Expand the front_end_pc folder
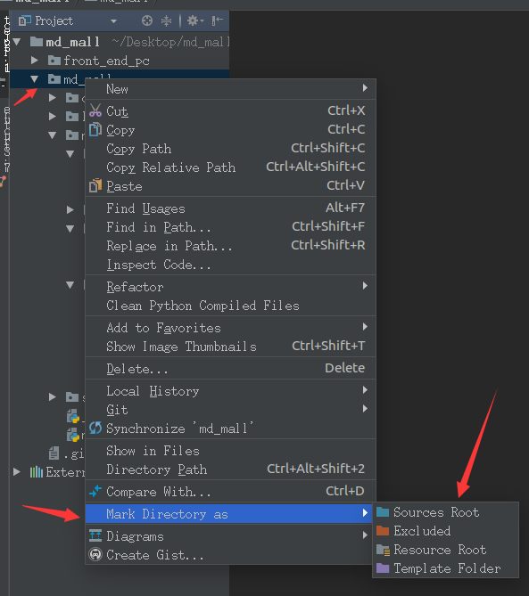This screenshot has width=529, height=596. tap(35, 60)
